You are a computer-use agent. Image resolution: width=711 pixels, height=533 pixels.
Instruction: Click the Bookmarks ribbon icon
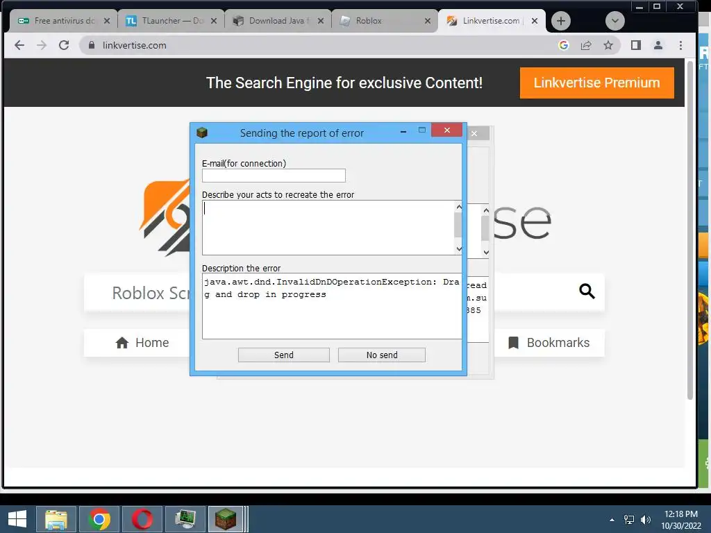[x=513, y=343]
